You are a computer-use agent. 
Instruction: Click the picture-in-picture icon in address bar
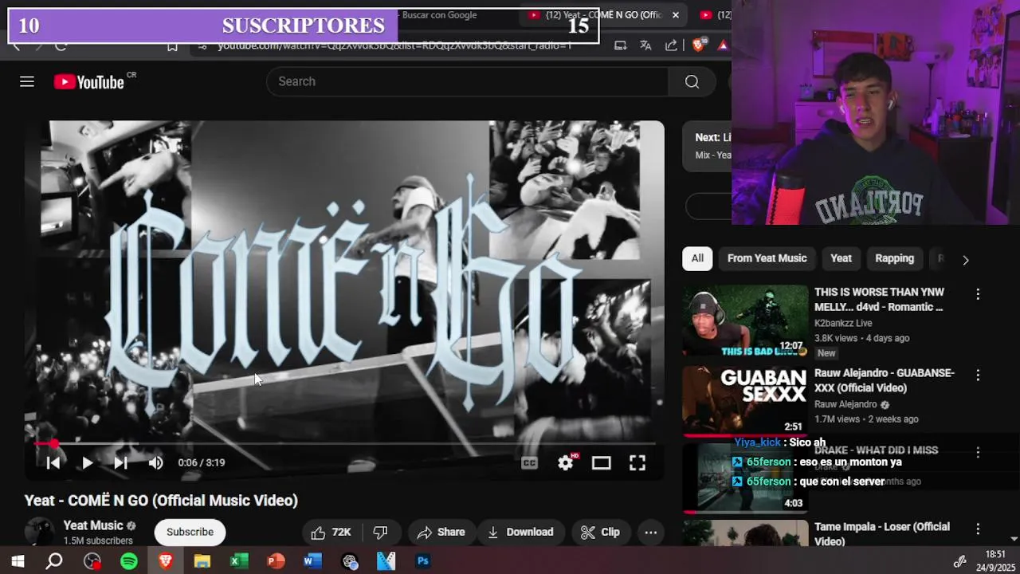[x=620, y=45]
